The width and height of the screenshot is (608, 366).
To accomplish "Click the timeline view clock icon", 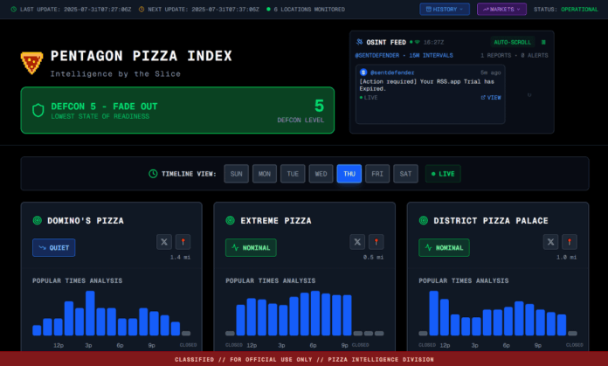I will pos(153,174).
